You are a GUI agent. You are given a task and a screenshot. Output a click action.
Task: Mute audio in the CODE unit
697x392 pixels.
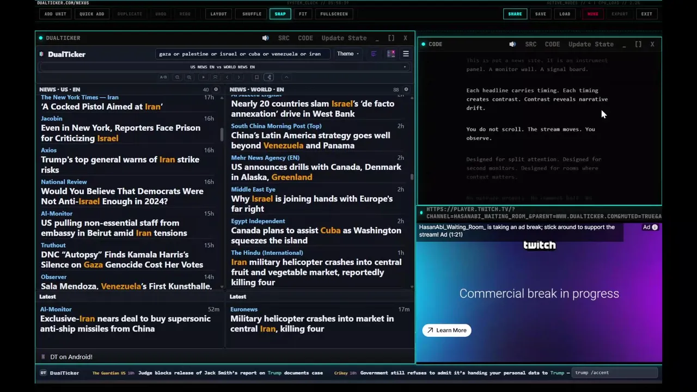pos(512,44)
